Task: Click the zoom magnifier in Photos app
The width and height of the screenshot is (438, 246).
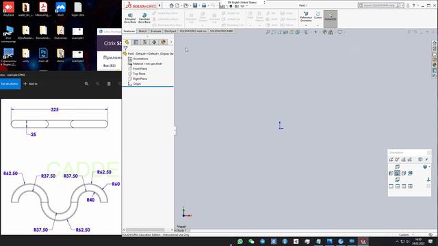Action: pyautogui.click(x=87, y=83)
